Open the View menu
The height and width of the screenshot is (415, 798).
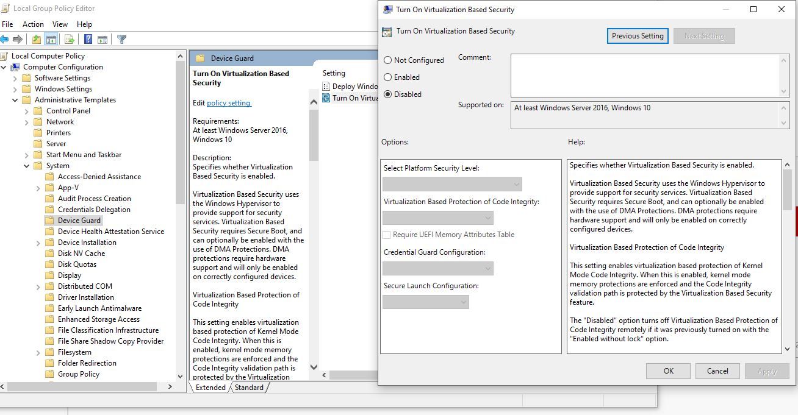click(x=60, y=24)
